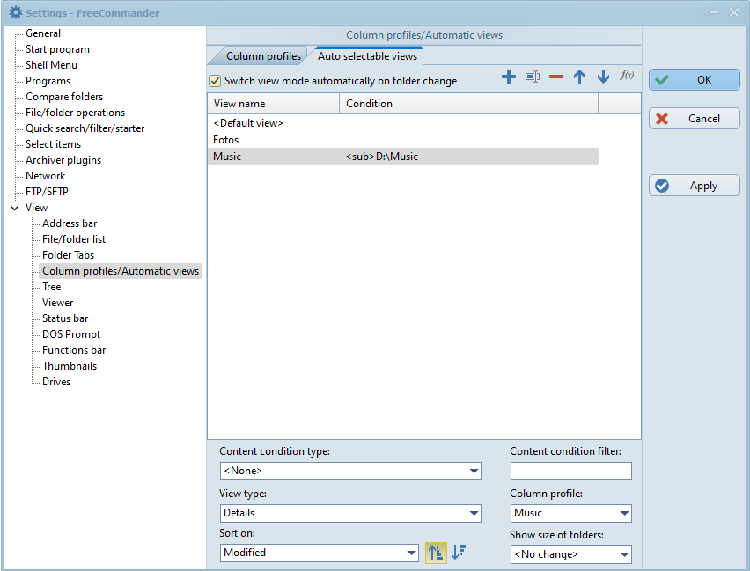Viewport: 750px width, 571px height.
Task: Open Shell Menu settings
Action: click(x=51, y=65)
